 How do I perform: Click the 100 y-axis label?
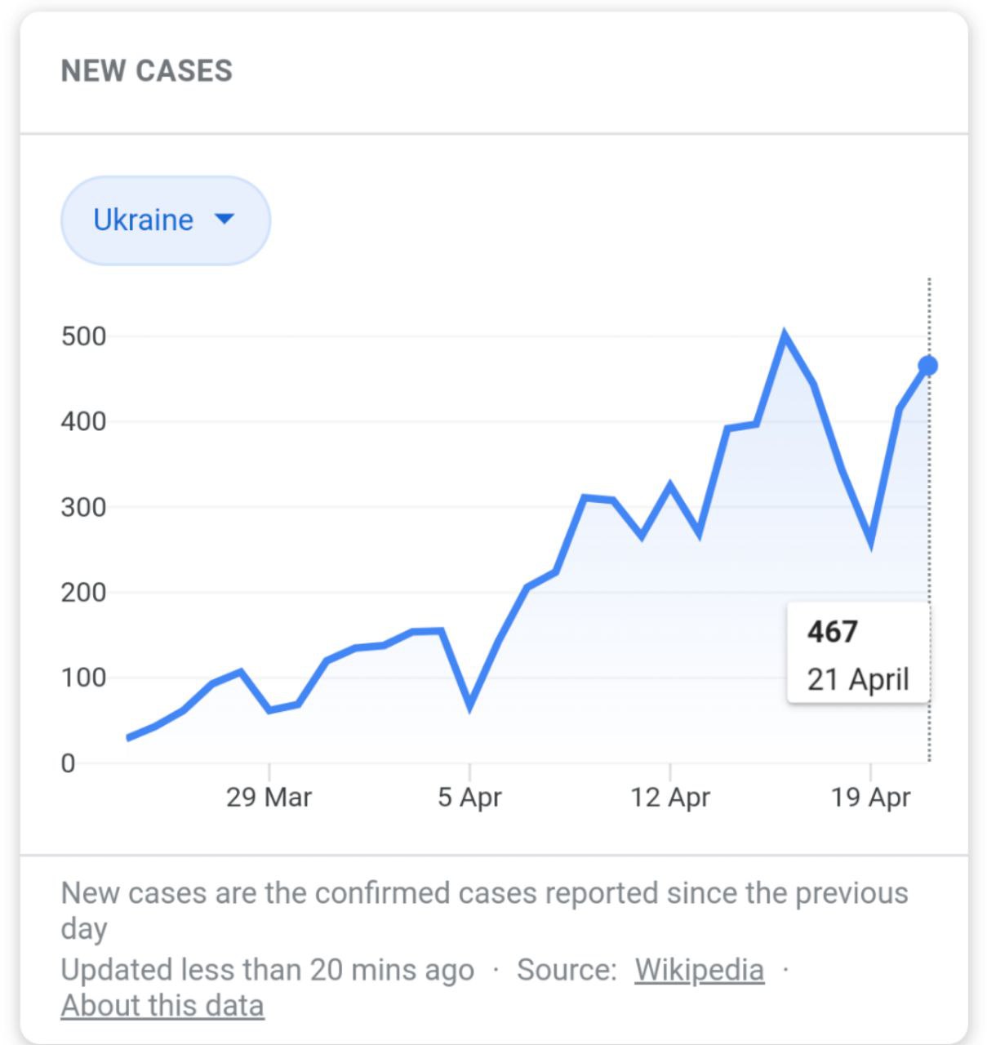tap(84, 678)
